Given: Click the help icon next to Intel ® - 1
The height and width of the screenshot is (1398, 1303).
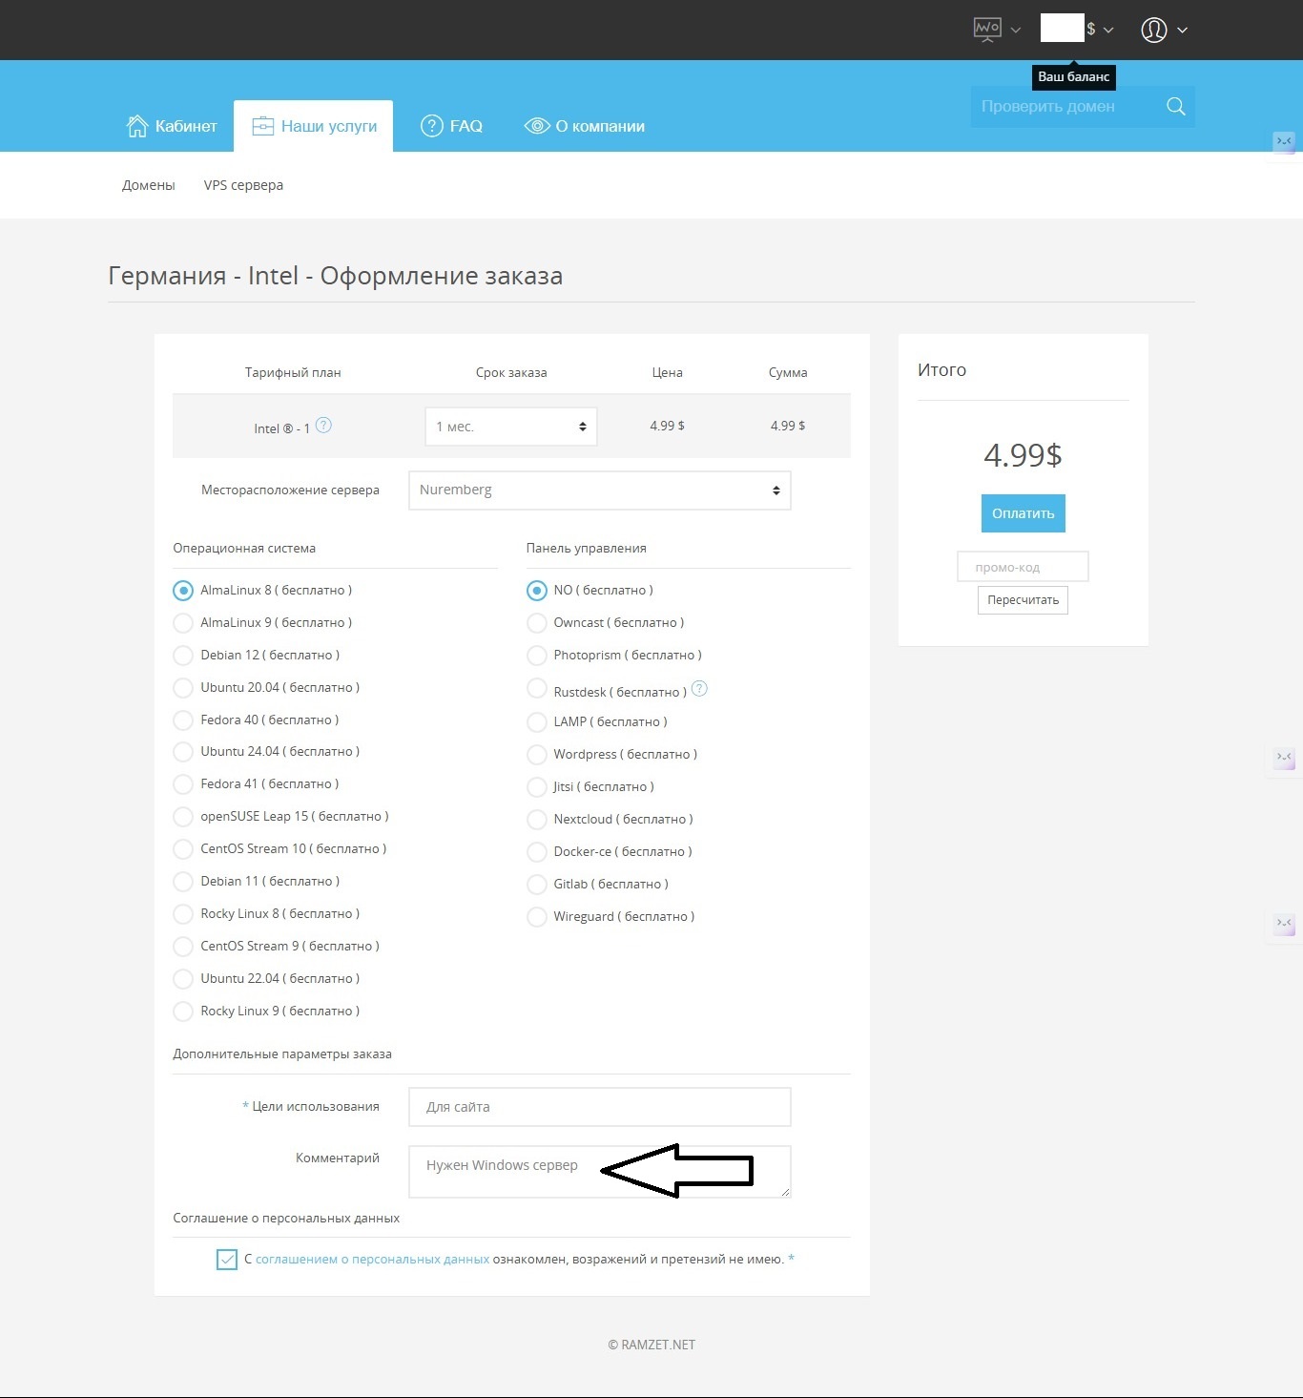Looking at the screenshot, I should (x=323, y=426).
